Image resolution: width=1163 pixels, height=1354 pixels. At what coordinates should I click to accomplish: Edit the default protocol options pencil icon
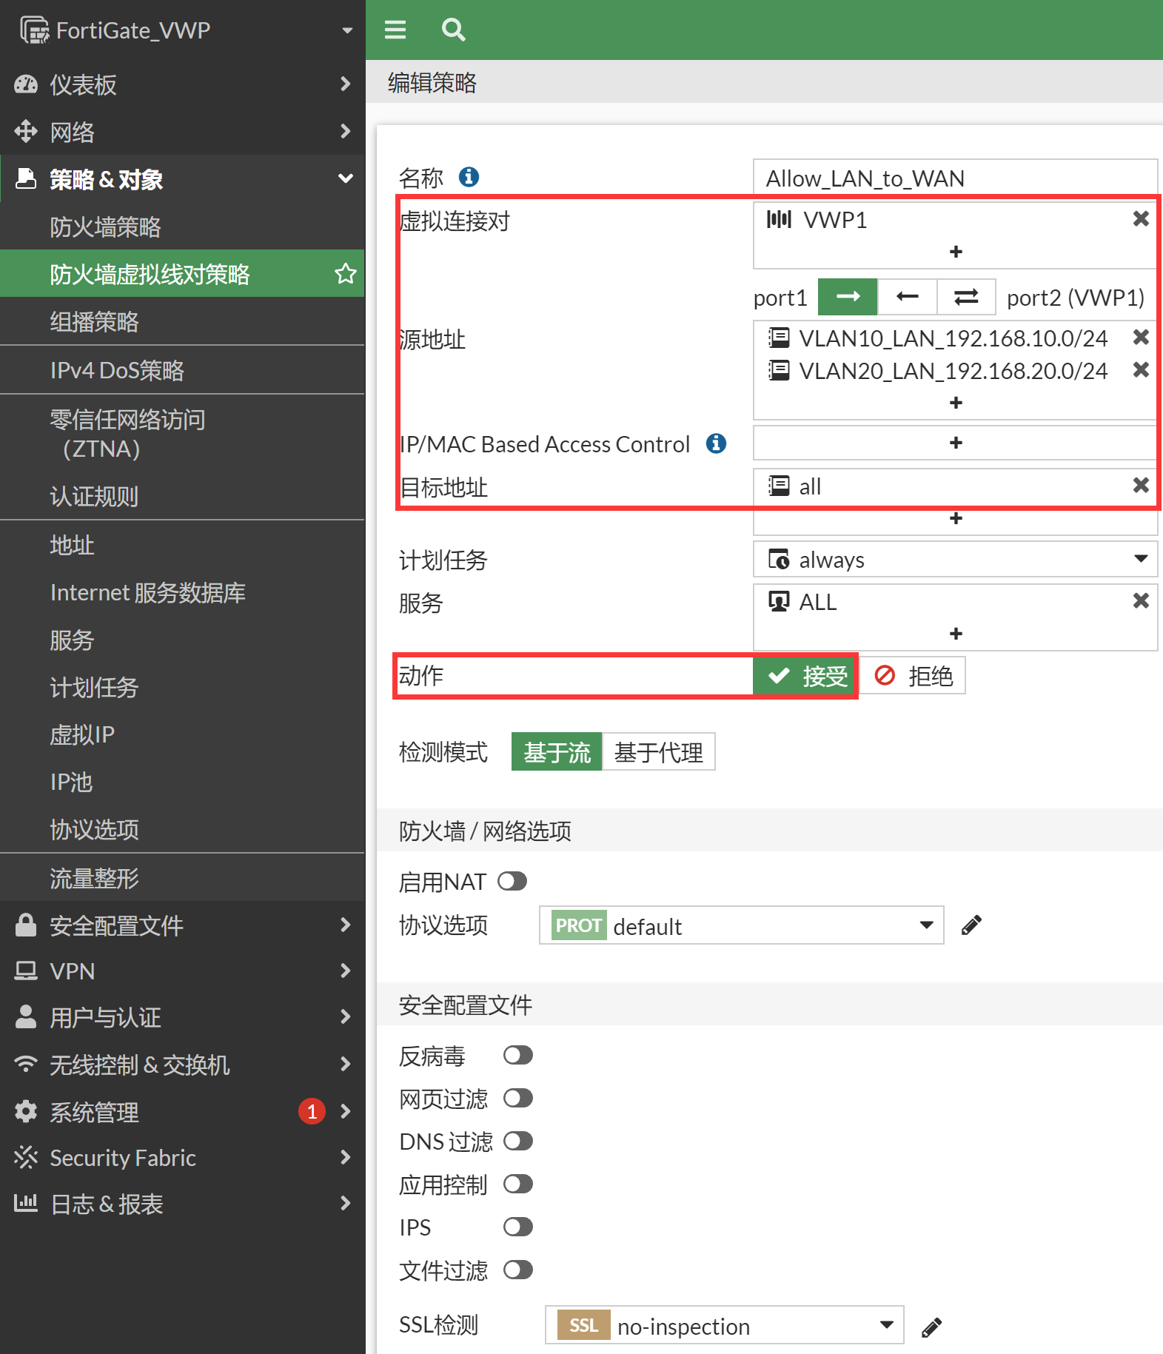tap(971, 925)
